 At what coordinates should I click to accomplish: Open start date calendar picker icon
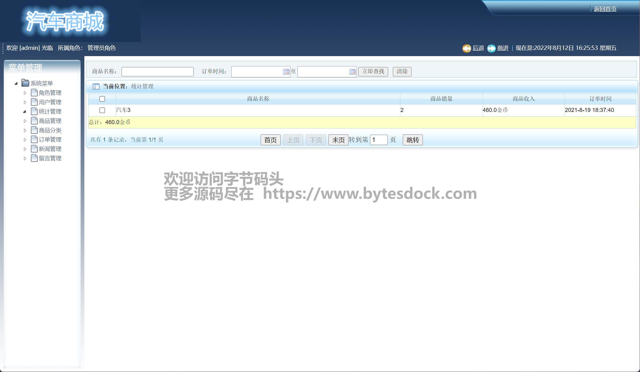(286, 72)
